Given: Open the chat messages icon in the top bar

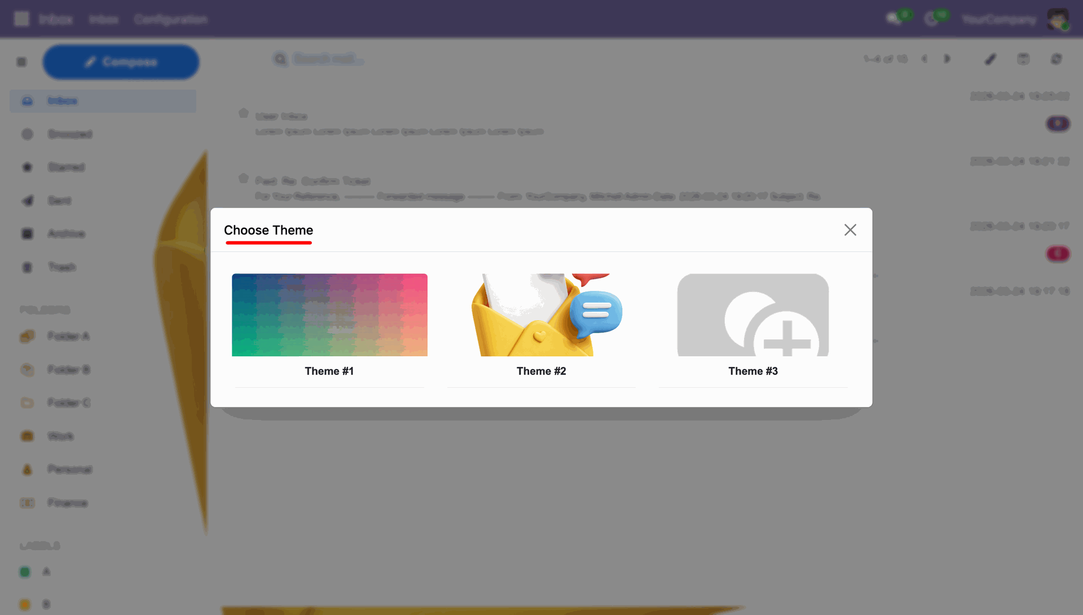Looking at the screenshot, I should (x=894, y=19).
